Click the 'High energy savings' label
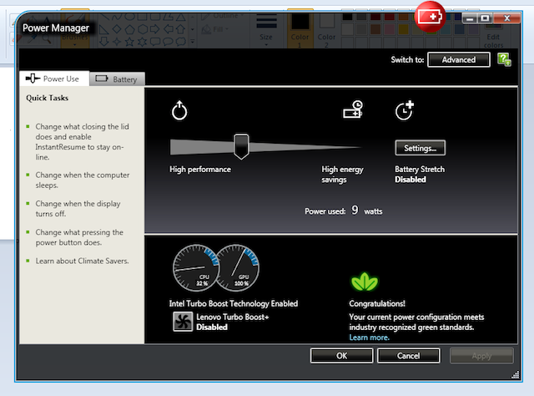The height and width of the screenshot is (396, 534). pyautogui.click(x=342, y=175)
